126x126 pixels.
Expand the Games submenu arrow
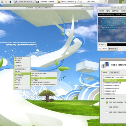[x=29, y=72]
